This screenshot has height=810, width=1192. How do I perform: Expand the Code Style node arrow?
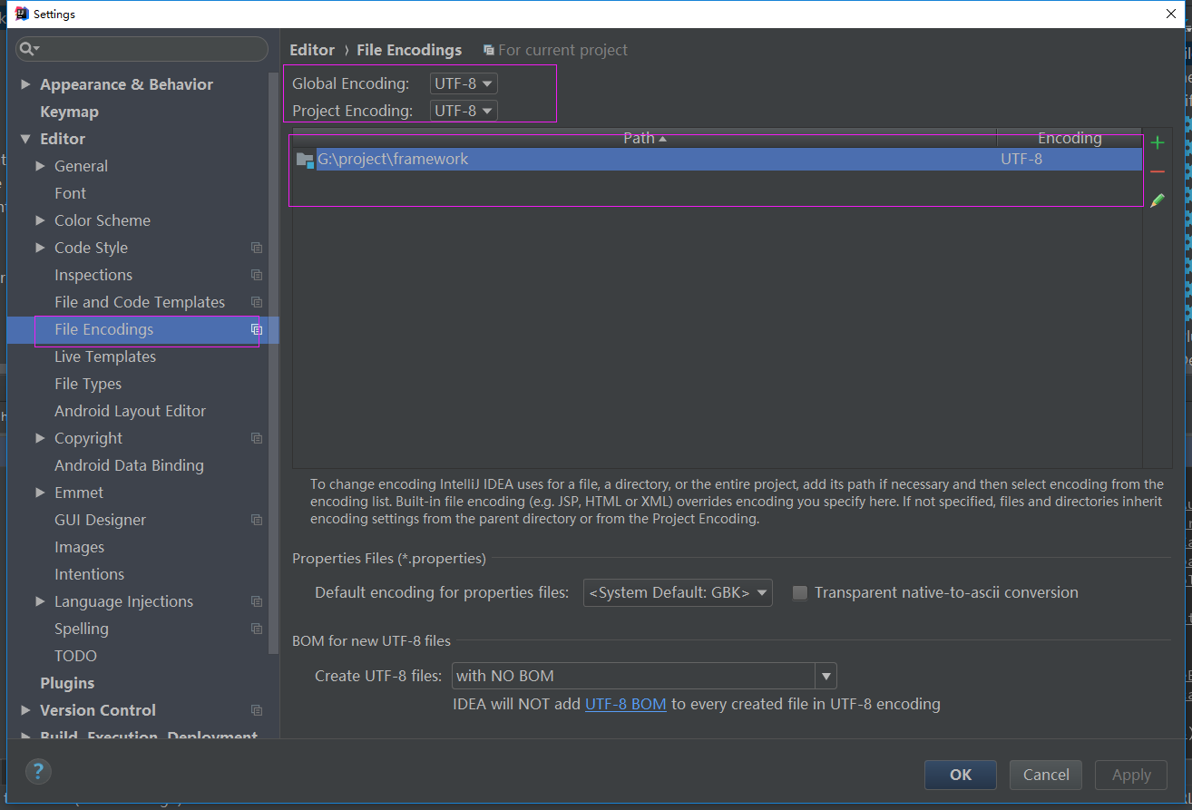coord(40,248)
